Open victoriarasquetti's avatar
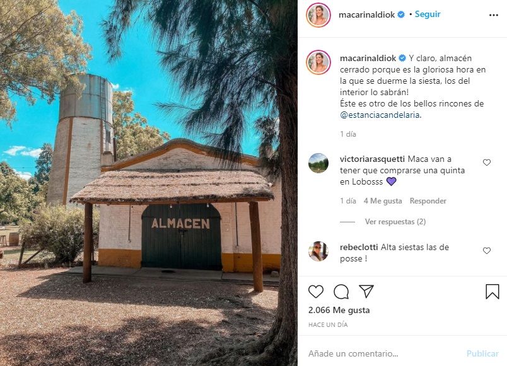This screenshot has width=507, height=366. [318, 163]
